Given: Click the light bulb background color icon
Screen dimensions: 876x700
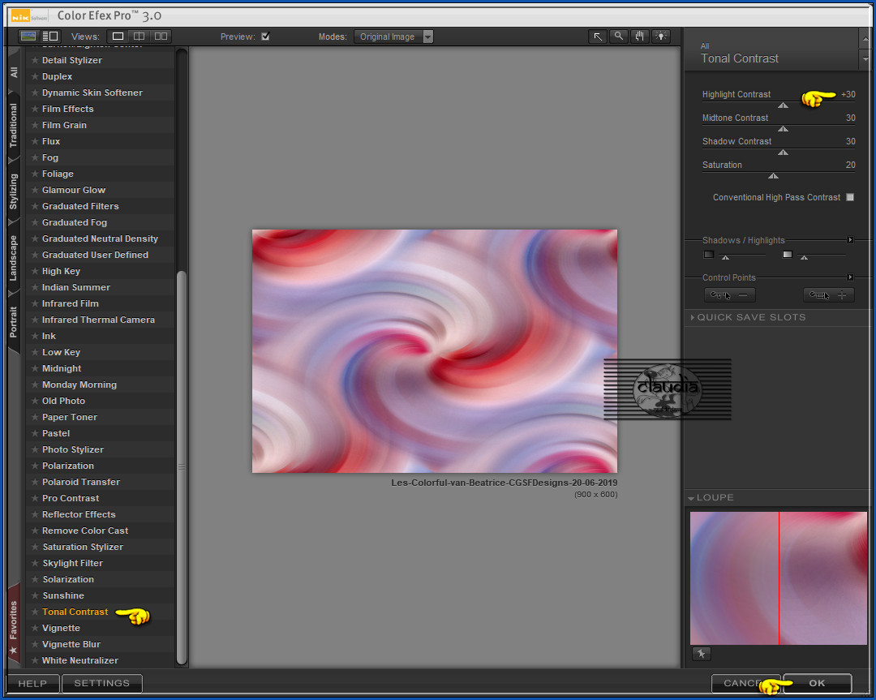Looking at the screenshot, I should pos(661,37).
